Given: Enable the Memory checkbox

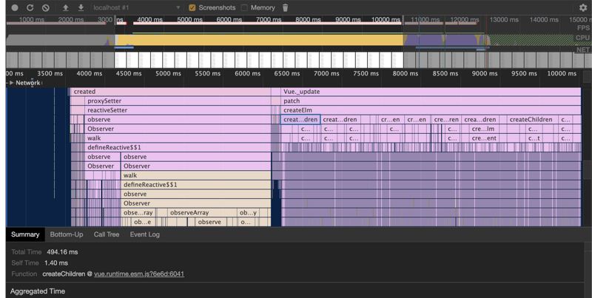Looking at the screenshot, I should 245,7.
